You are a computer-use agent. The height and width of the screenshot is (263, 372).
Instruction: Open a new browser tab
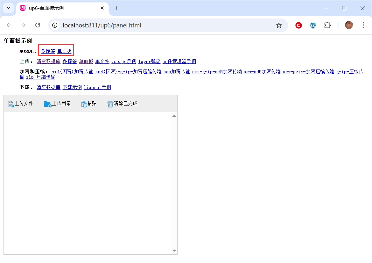[117, 8]
